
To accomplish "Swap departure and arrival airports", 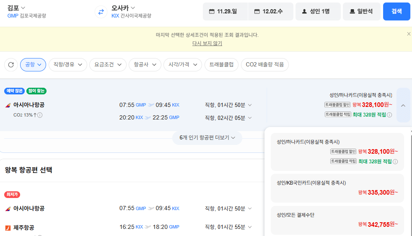I will (101, 12).
